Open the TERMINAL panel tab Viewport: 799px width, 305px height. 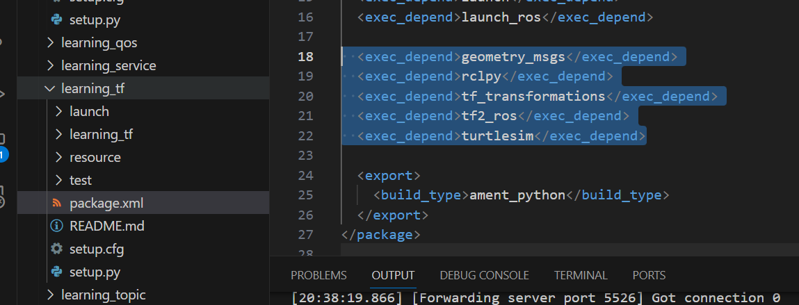[581, 275]
